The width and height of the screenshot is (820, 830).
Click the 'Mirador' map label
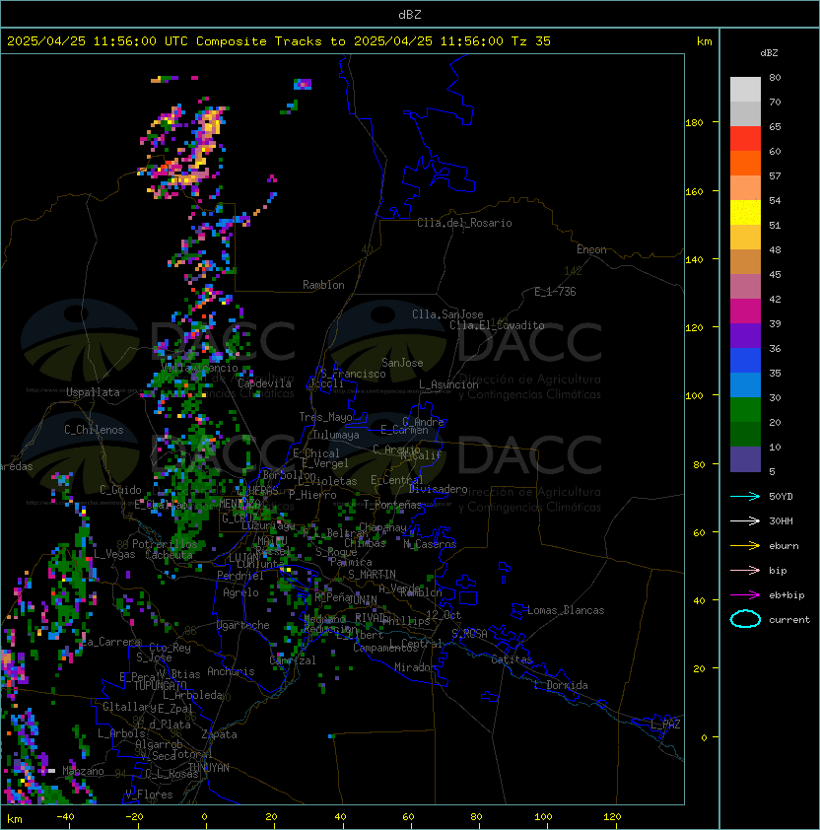tap(416, 668)
